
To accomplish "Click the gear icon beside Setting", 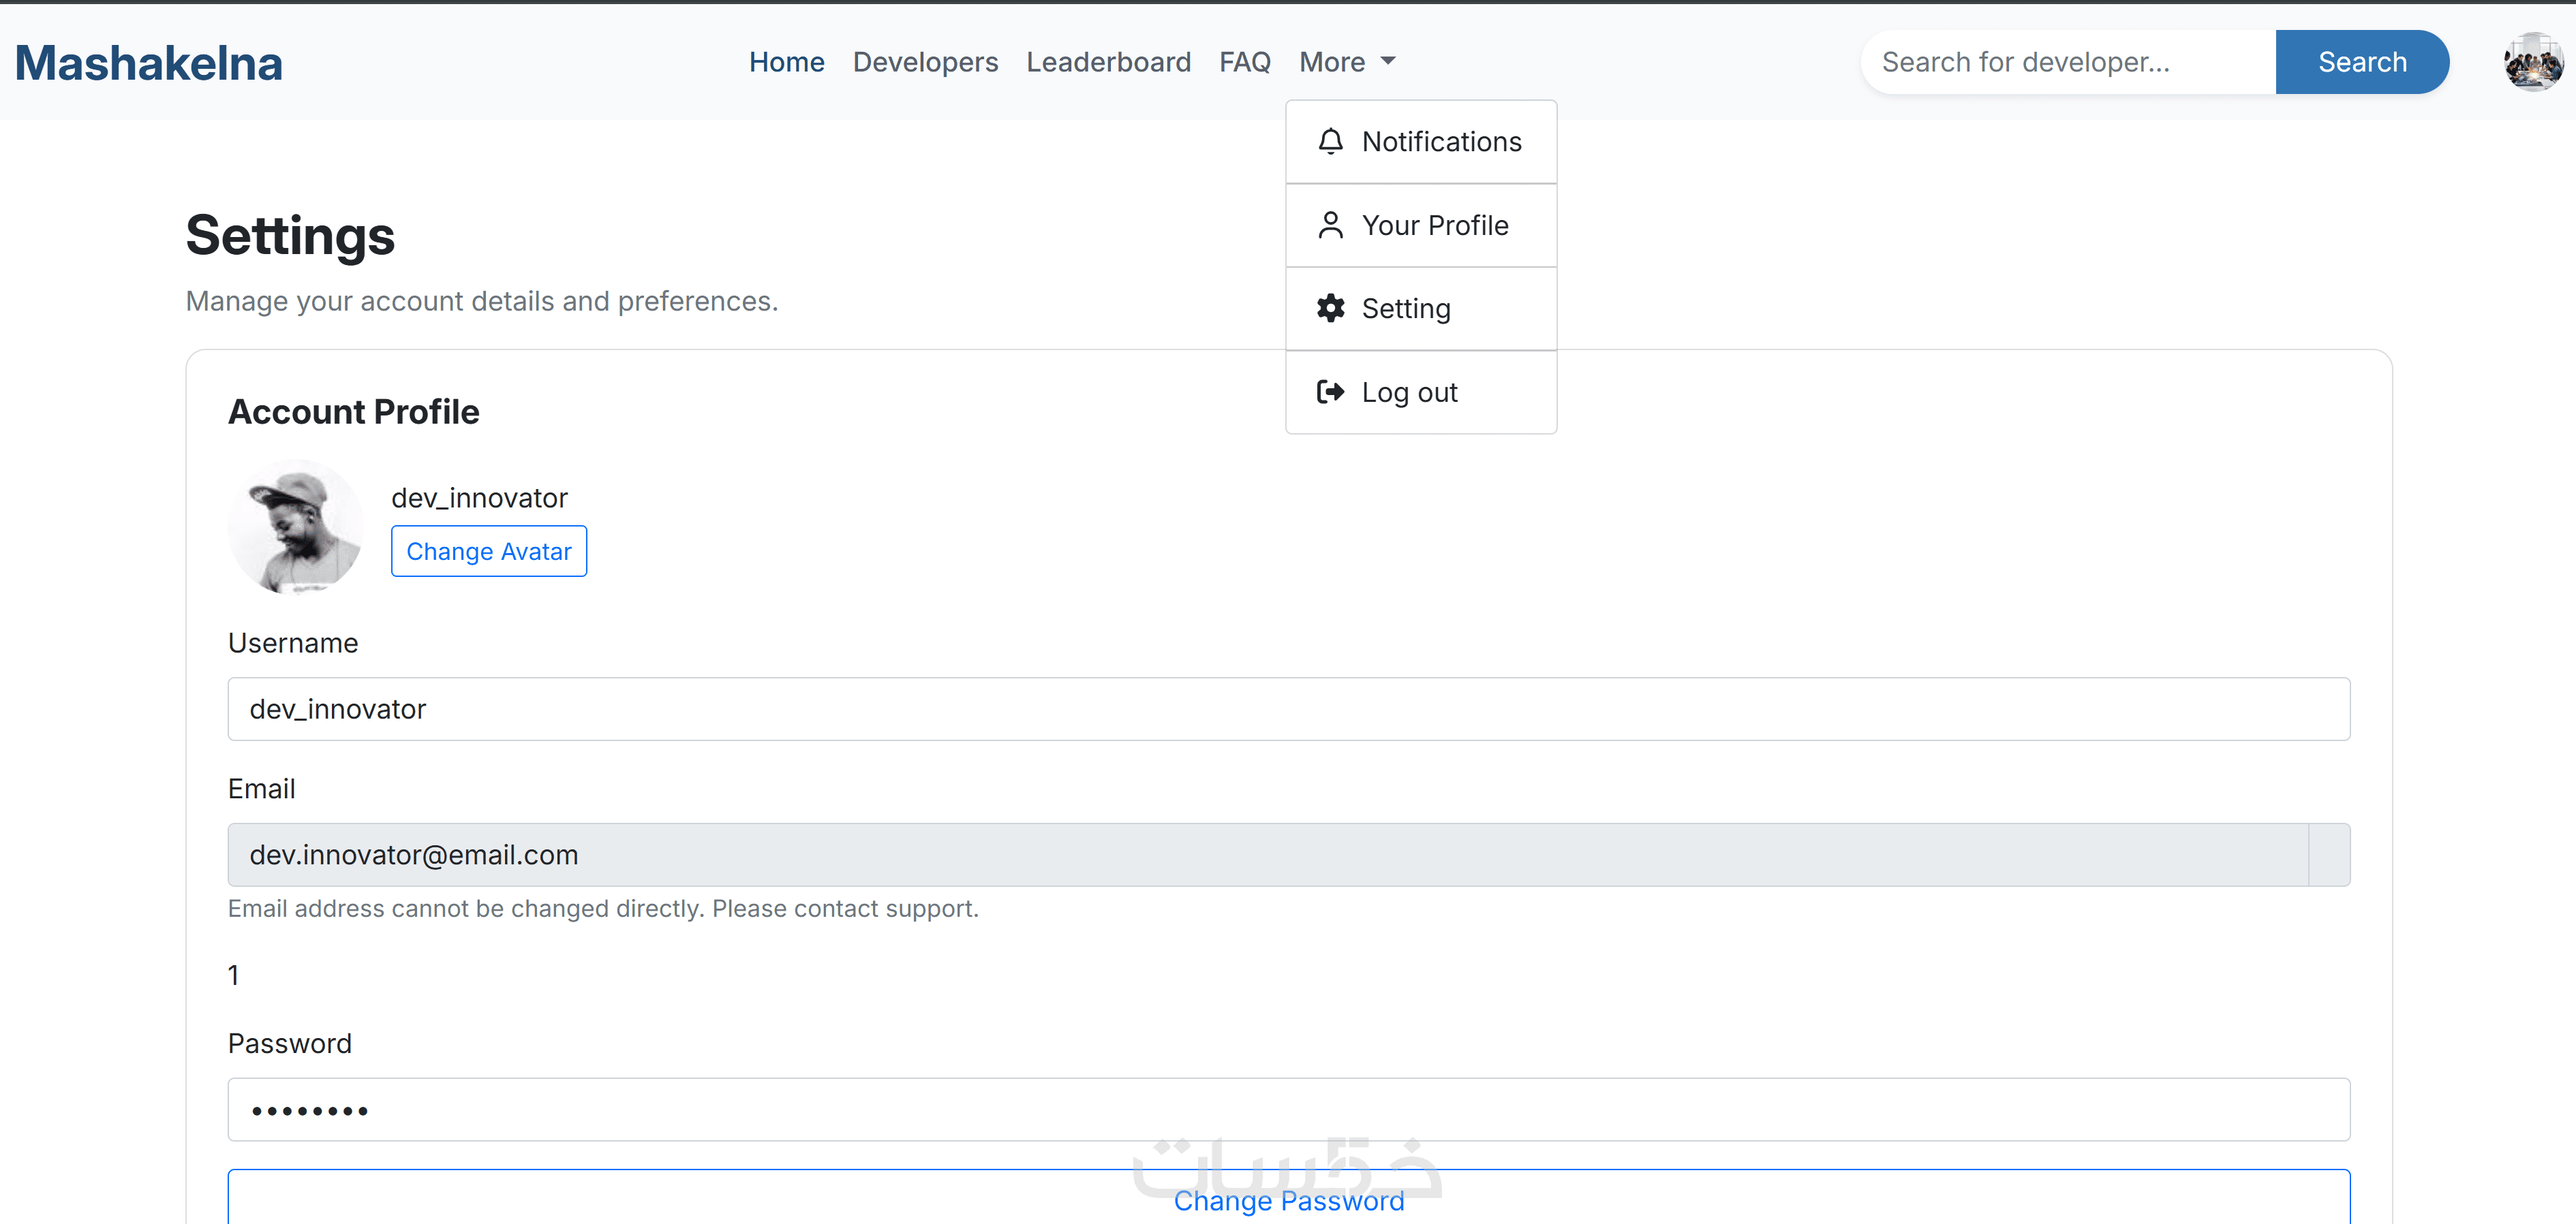I will click(1330, 309).
